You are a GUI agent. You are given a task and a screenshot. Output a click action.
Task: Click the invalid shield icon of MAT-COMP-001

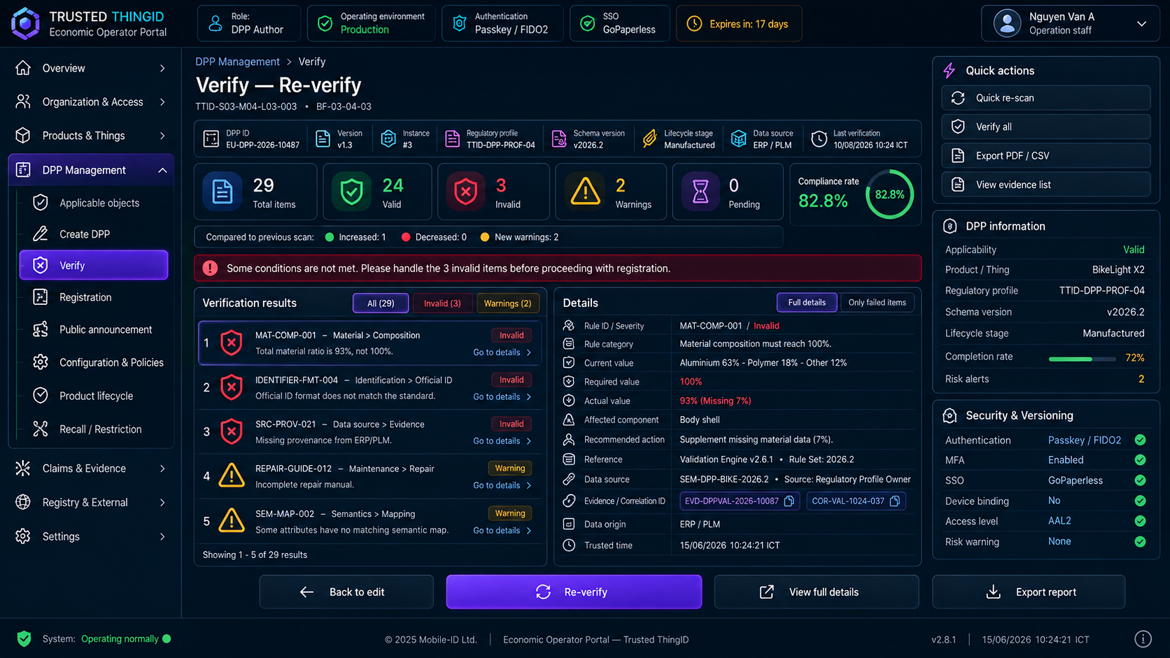pos(232,343)
